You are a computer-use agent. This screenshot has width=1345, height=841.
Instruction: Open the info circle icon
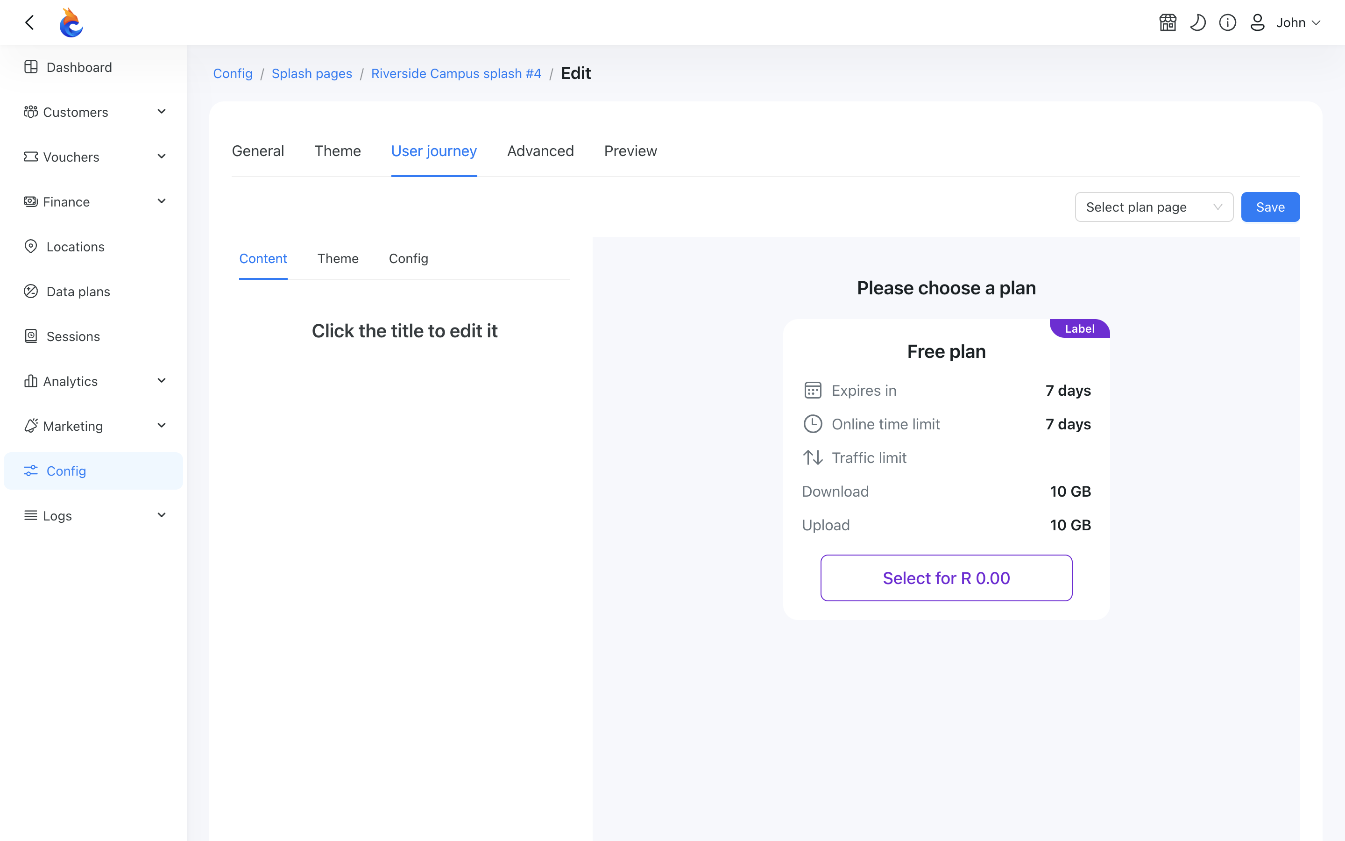click(x=1227, y=23)
